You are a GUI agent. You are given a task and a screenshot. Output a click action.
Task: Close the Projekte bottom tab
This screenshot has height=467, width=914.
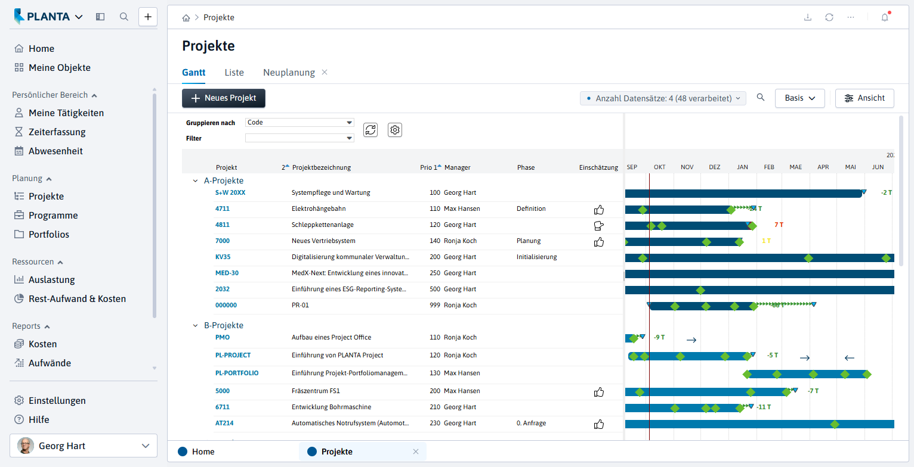[416, 452]
